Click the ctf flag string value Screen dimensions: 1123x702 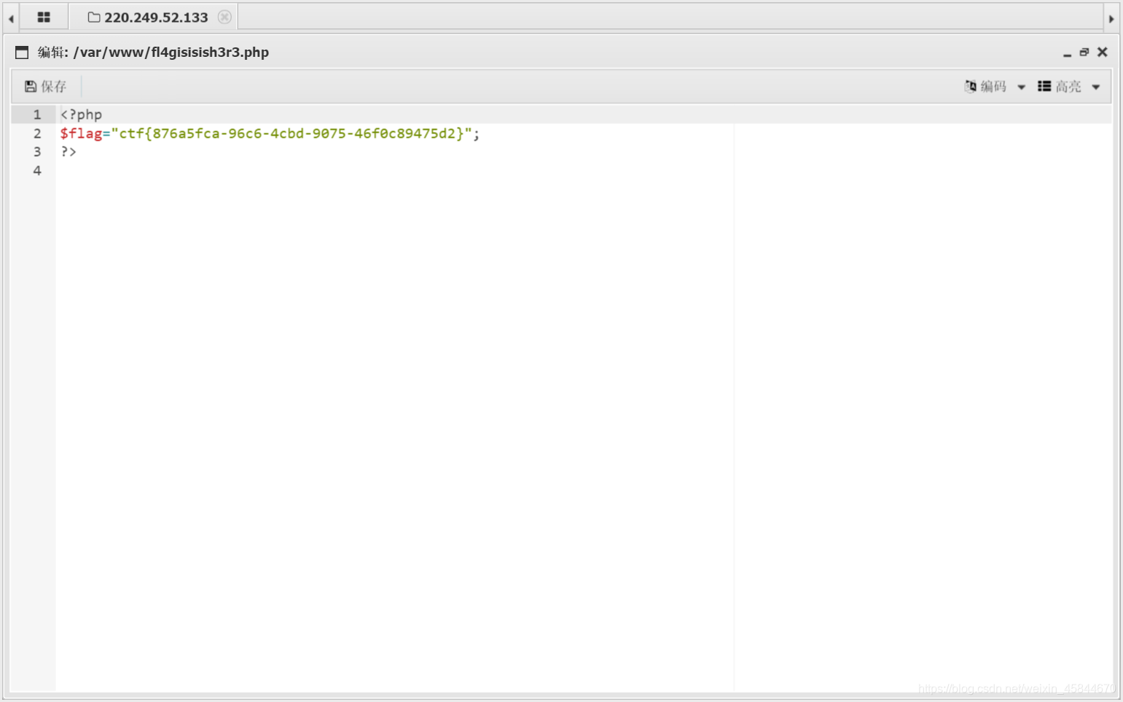coord(291,133)
